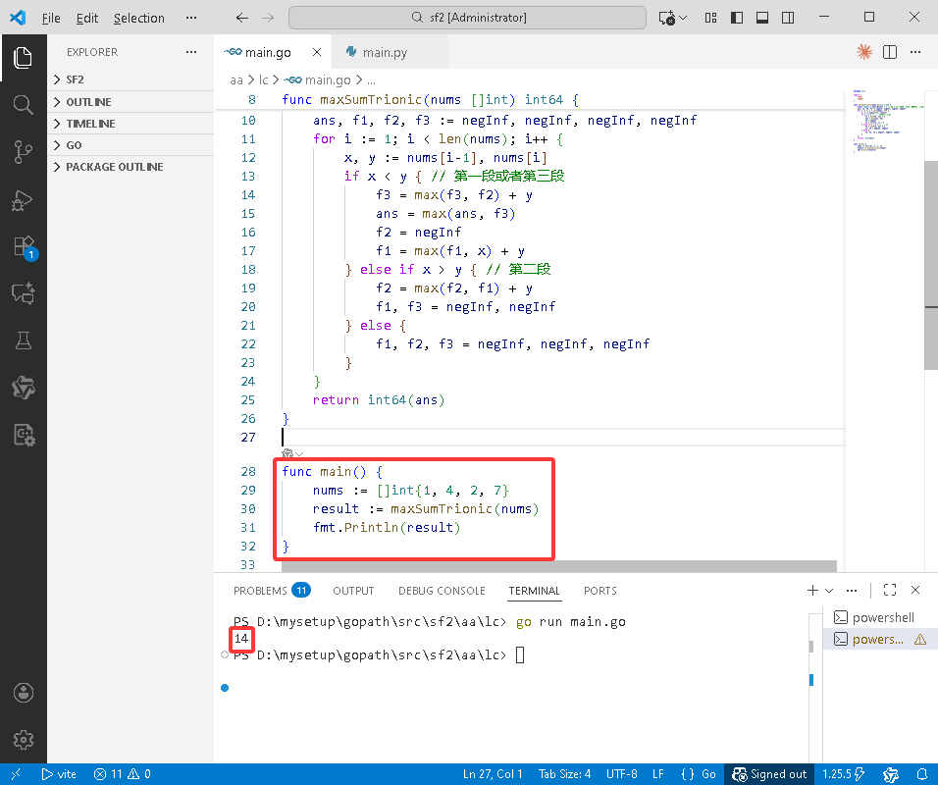Switch to the OUTPUT panel tab
The width and height of the screenshot is (938, 785).
tap(353, 591)
